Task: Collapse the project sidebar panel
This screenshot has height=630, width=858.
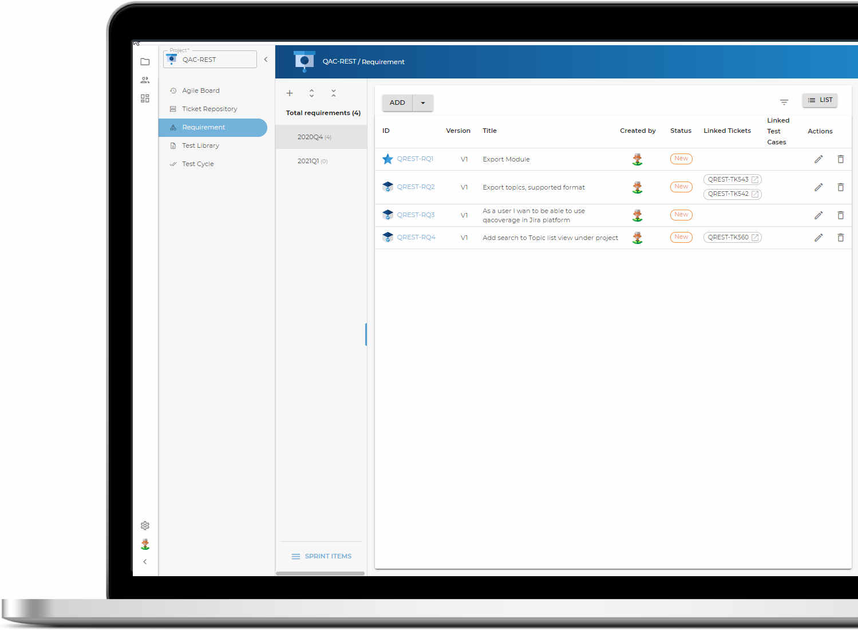Action: point(266,60)
